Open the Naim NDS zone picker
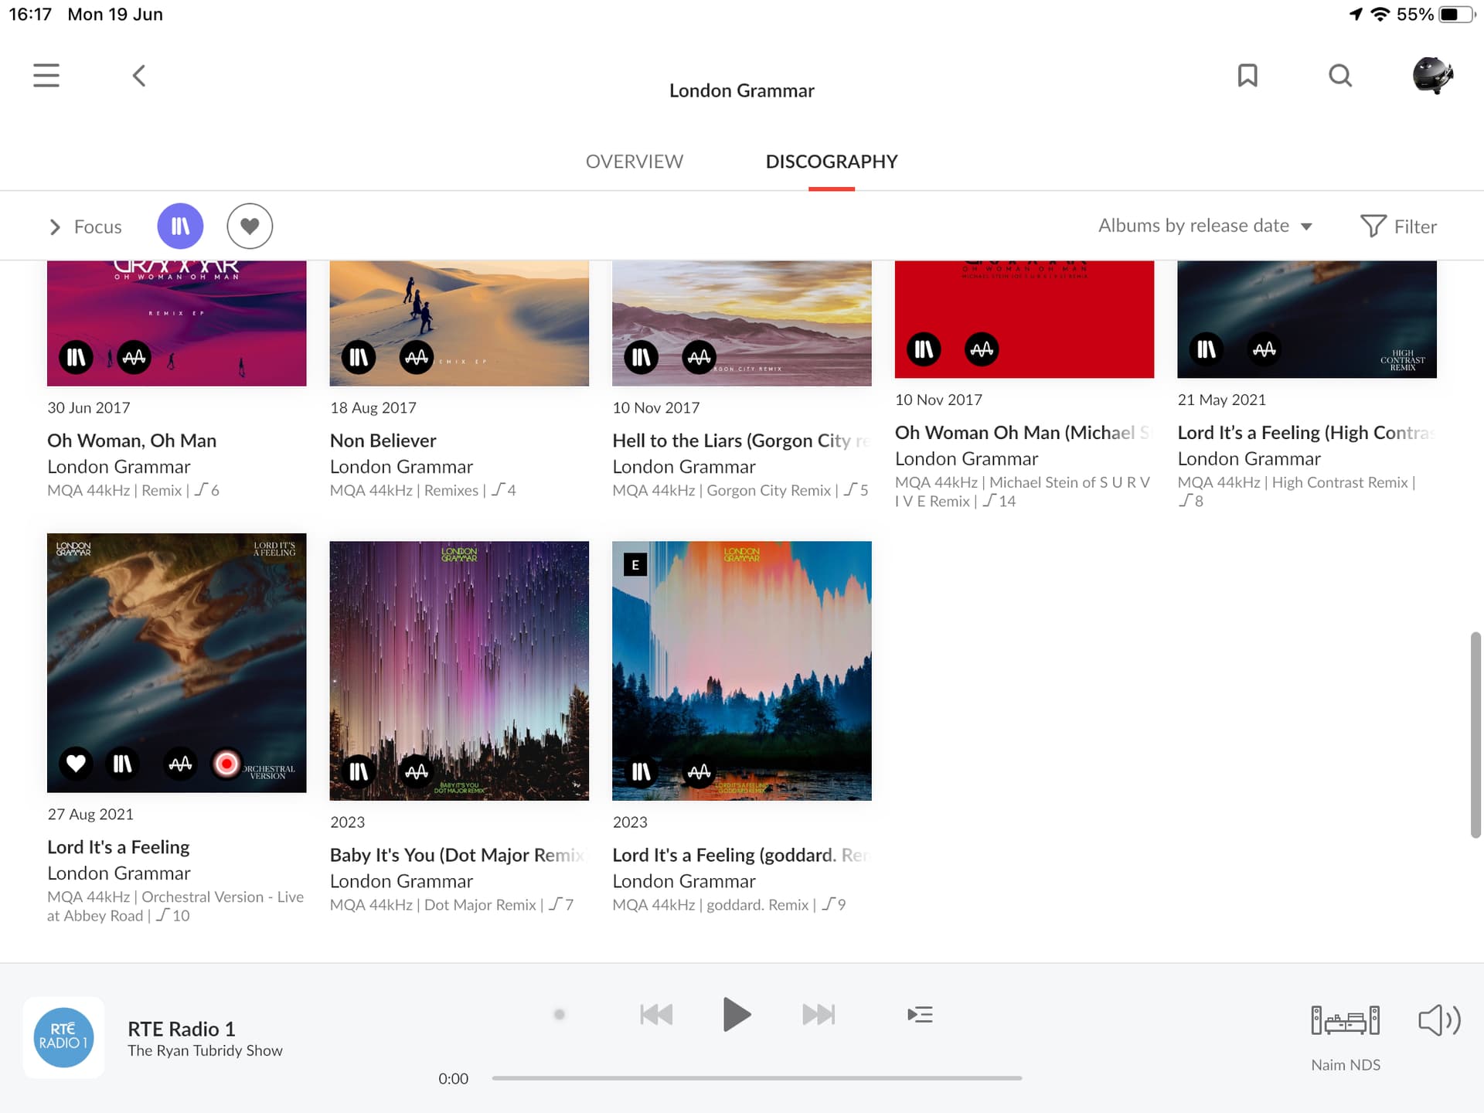1484x1113 pixels. pos(1346,1020)
